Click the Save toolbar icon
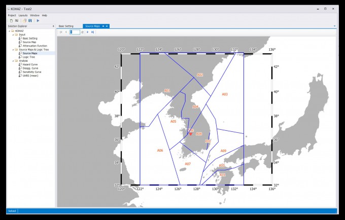Image resolution: width=345 pixels, height=220 pixels. click(30, 20)
